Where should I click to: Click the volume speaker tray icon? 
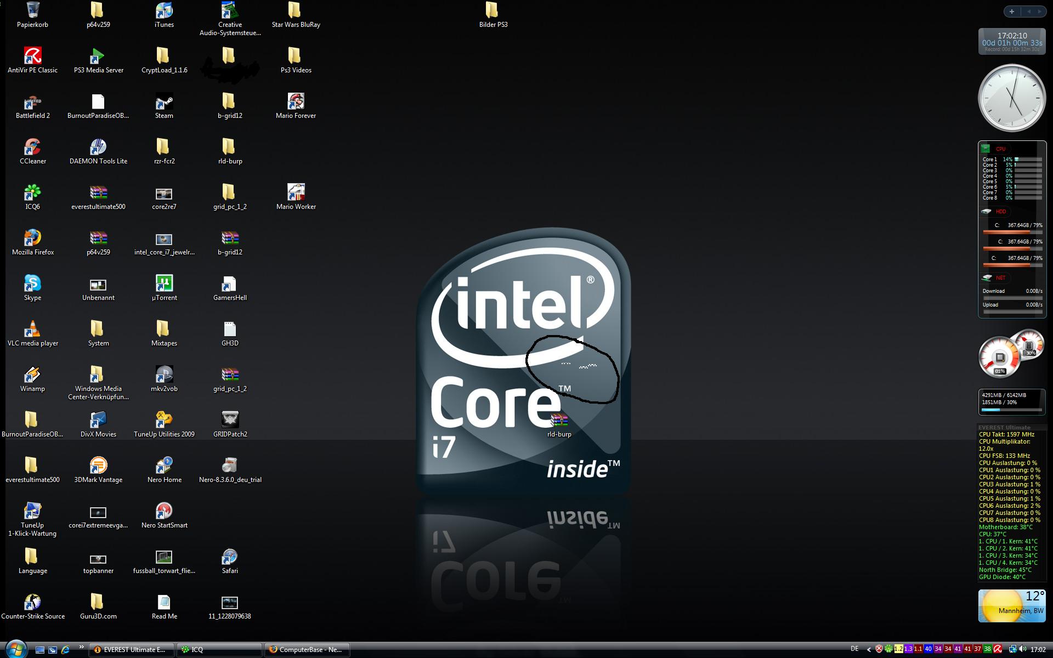[x=1022, y=649]
